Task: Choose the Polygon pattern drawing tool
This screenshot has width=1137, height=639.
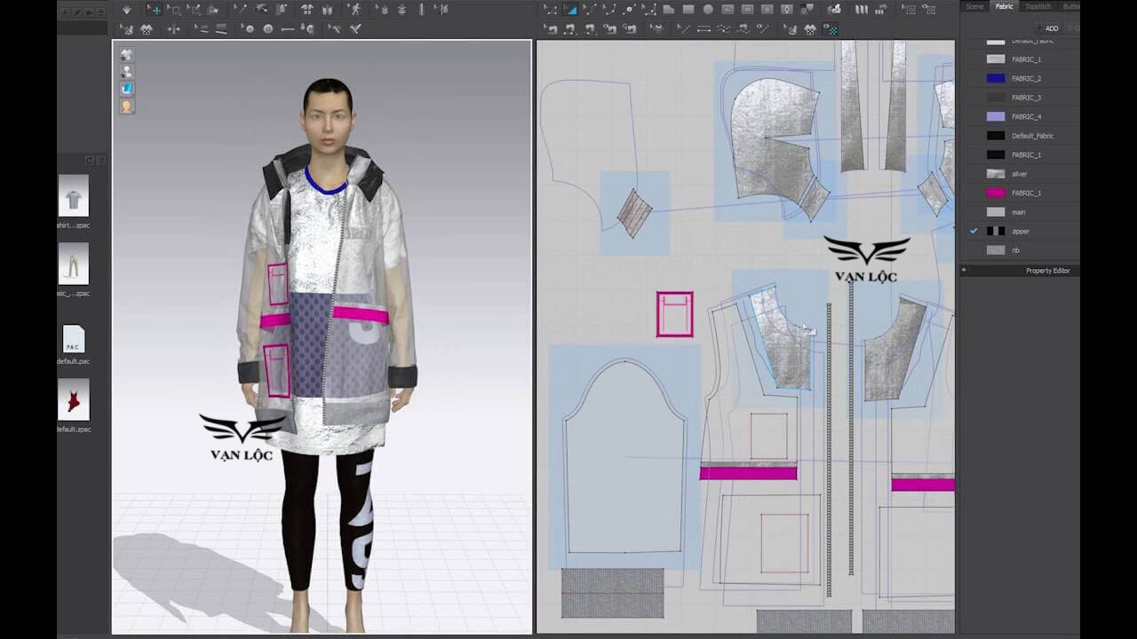Action: (667, 9)
